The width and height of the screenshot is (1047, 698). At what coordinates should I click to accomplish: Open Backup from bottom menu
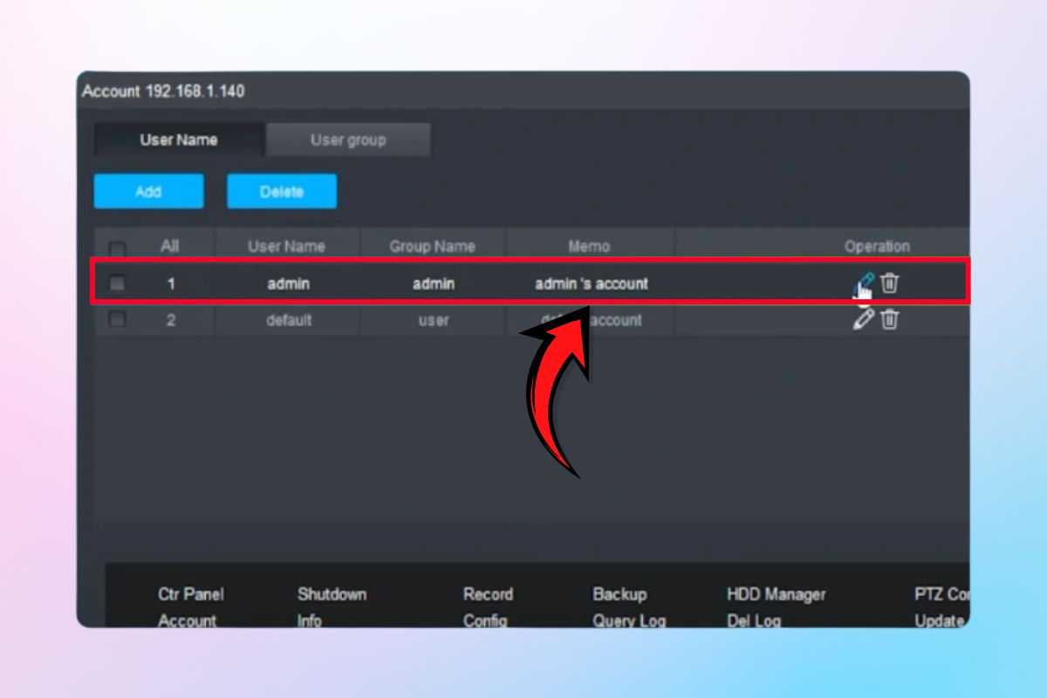[619, 594]
